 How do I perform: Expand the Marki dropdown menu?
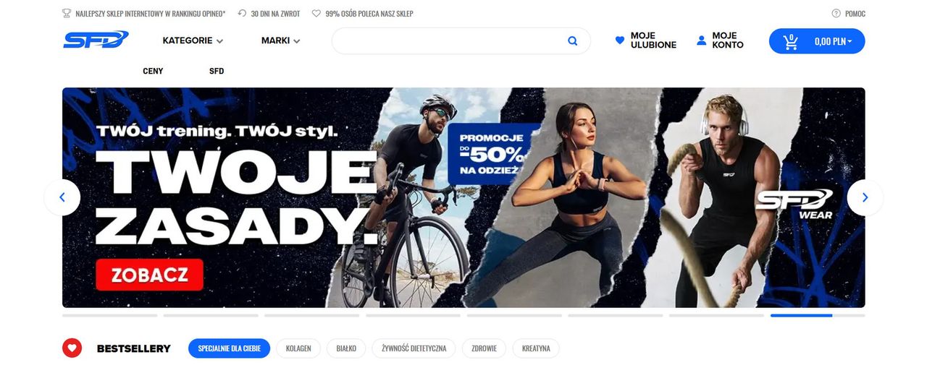click(281, 40)
